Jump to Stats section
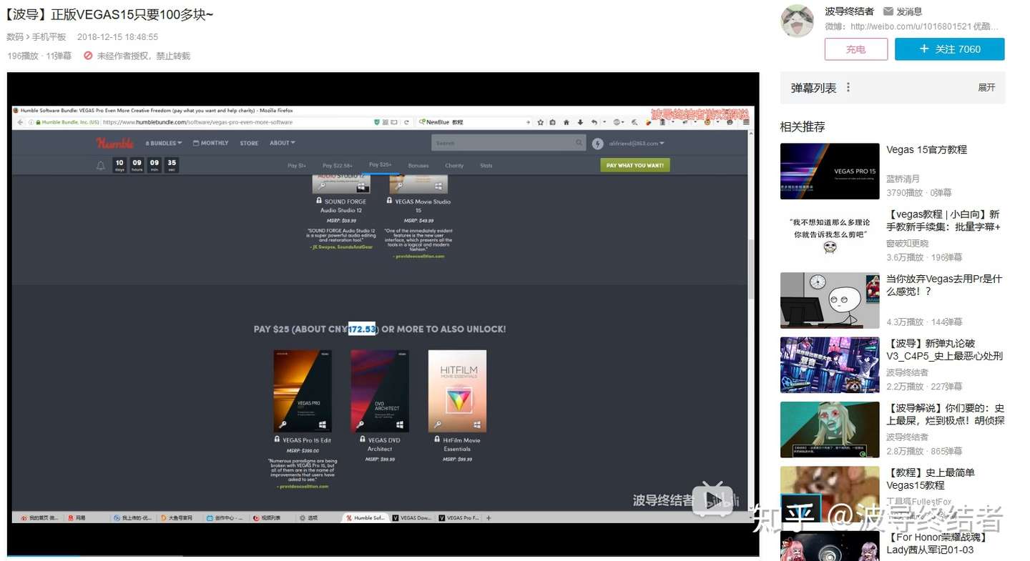The height and width of the screenshot is (561, 1030). (486, 166)
